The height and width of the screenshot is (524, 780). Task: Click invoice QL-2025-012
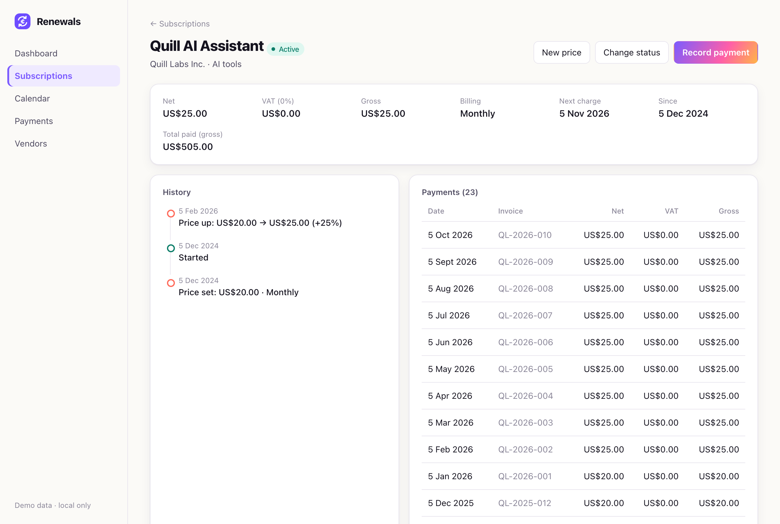(524, 503)
